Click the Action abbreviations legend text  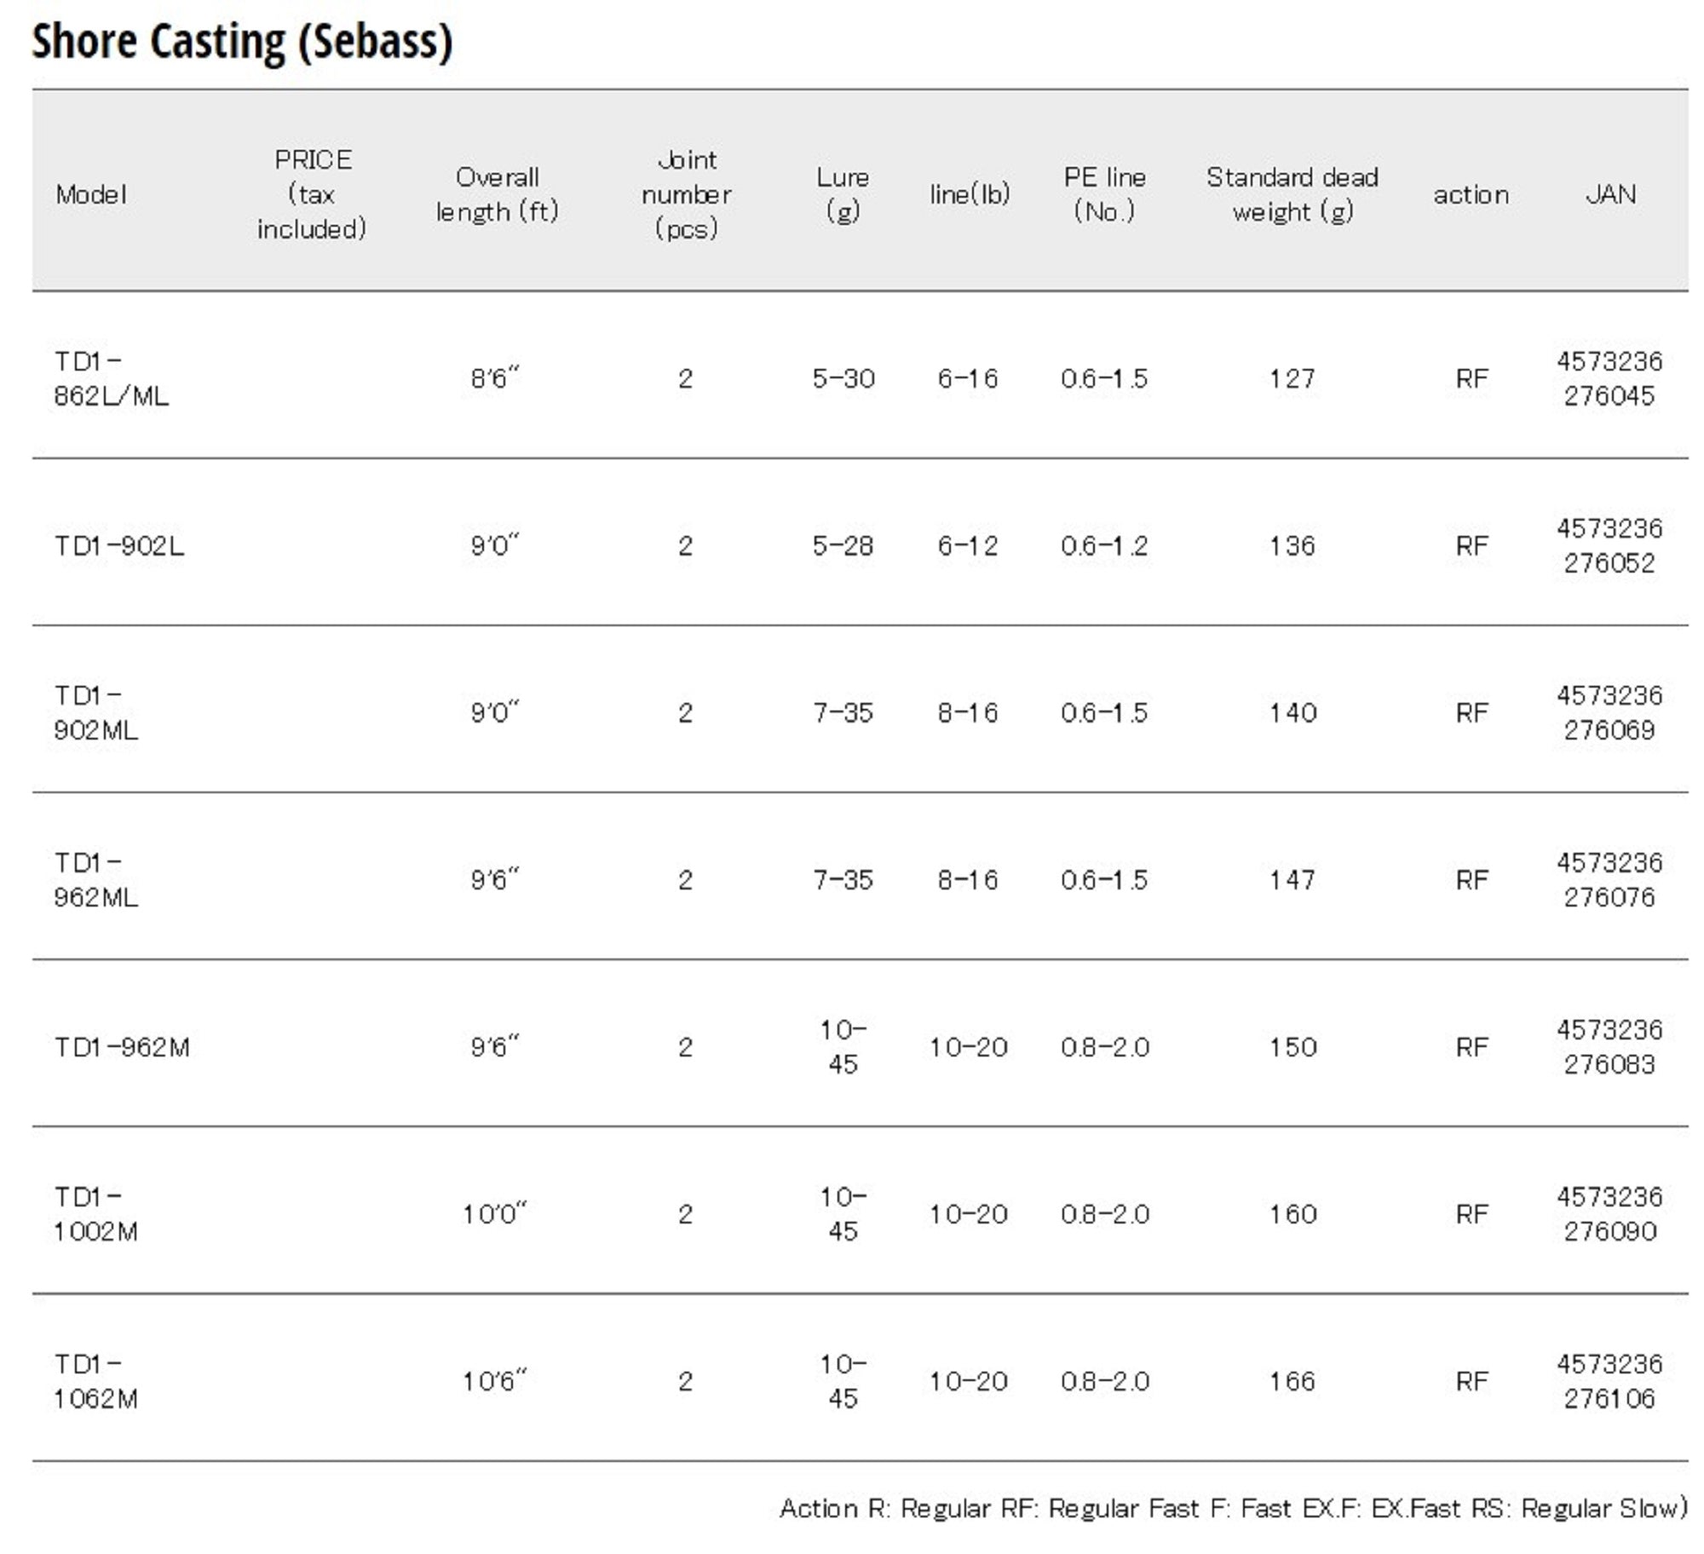[1233, 1508]
